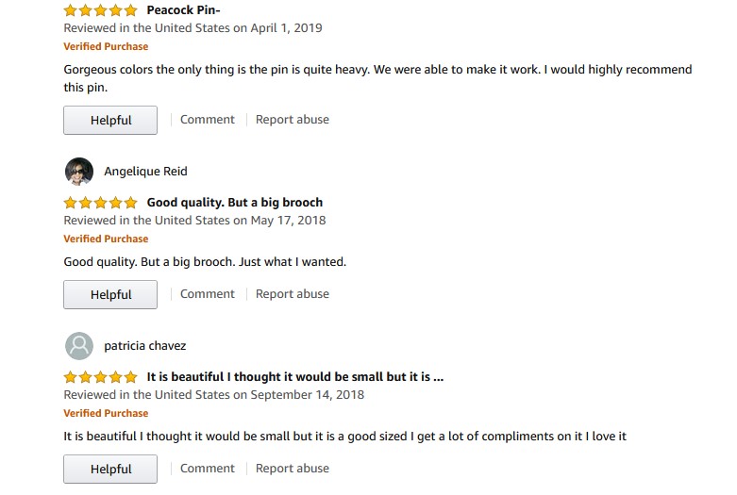Comment on the Peacock Pin review
Screen dimensions: 737x495
pos(207,120)
